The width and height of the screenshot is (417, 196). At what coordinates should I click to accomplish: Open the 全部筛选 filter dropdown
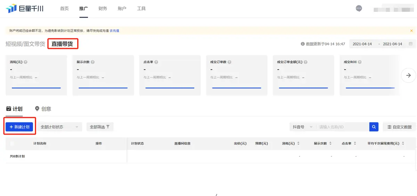[x=100, y=127]
